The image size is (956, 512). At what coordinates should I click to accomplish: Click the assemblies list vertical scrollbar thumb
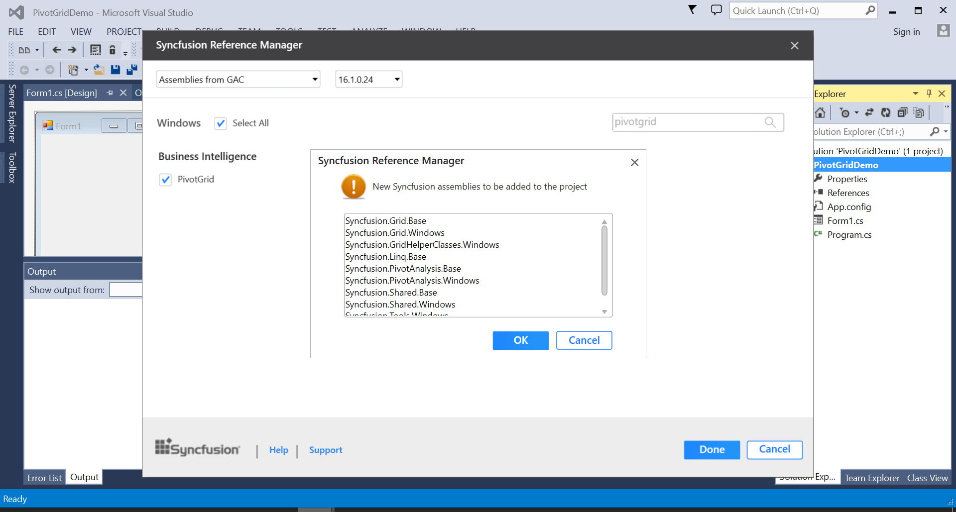pyautogui.click(x=604, y=261)
